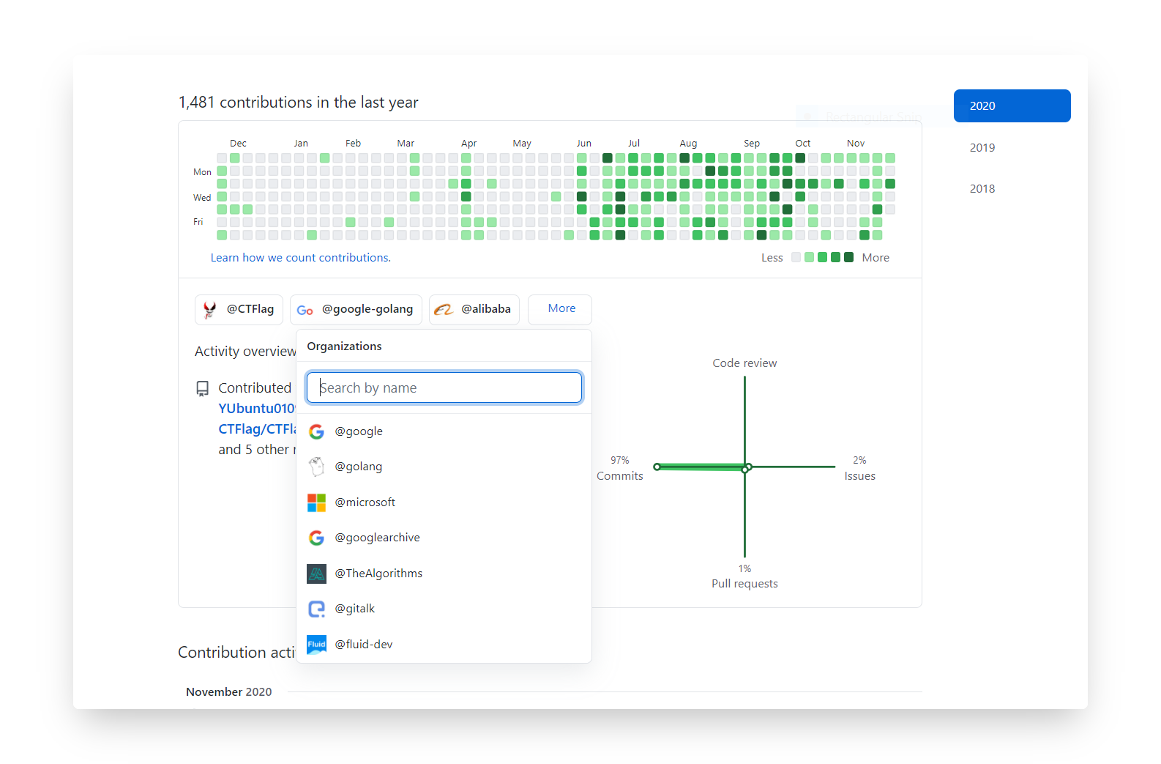Image resolution: width=1161 pixels, height=764 pixels.
Task: Click the gitalk logo icon
Action: 316,609
